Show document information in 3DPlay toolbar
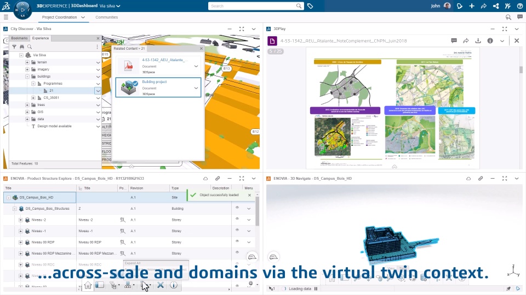The image size is (526, 295). coord(490,41)
